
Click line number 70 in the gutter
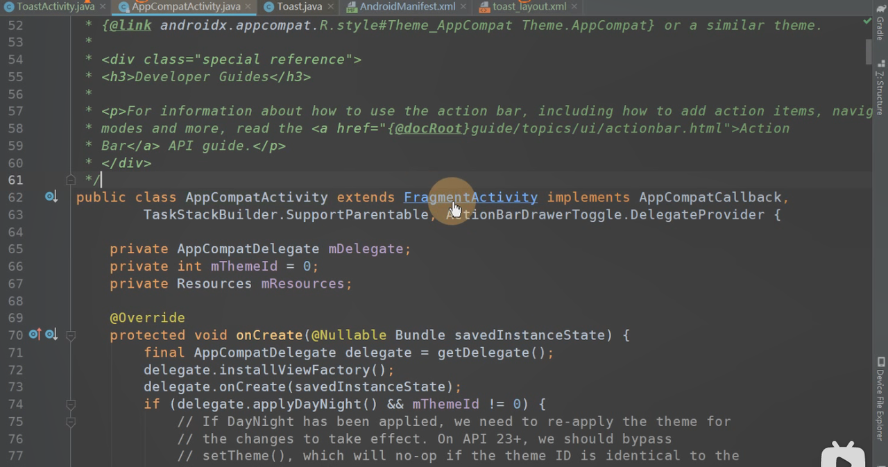15,335
